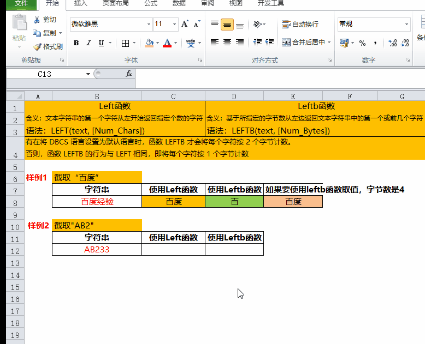Open font group dialog launcher
The height and width of the screenshot is (344, 425).
[x=200, y=60]
